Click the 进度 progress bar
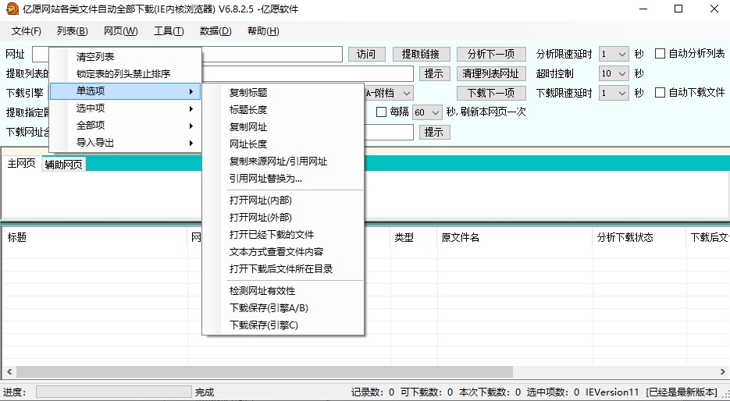Image resolution: width=730 pixels, height=401 pixels. pyautogui.click(x=113, y=392)
